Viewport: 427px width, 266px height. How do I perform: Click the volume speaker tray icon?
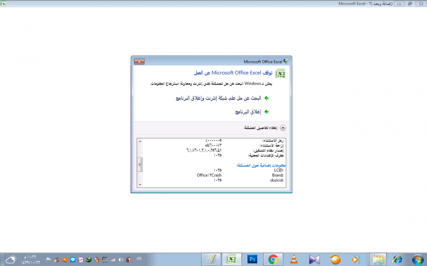coord(121,260)
